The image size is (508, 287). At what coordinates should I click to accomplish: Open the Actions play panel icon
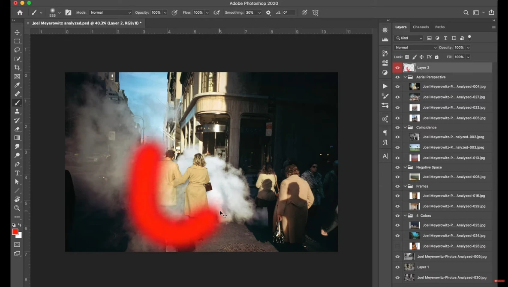pyautogui.click(x=385, y=86)
